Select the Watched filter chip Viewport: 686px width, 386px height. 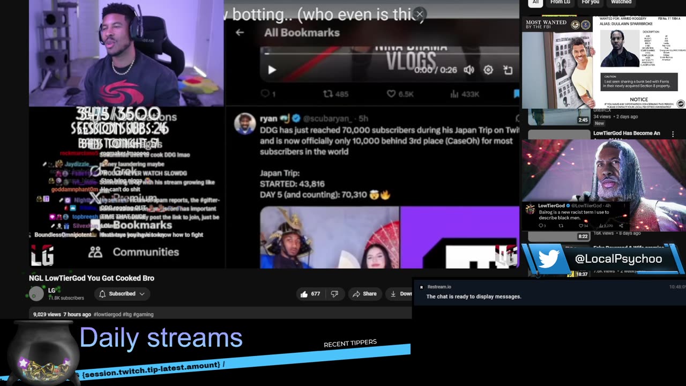tap(621, 3)
